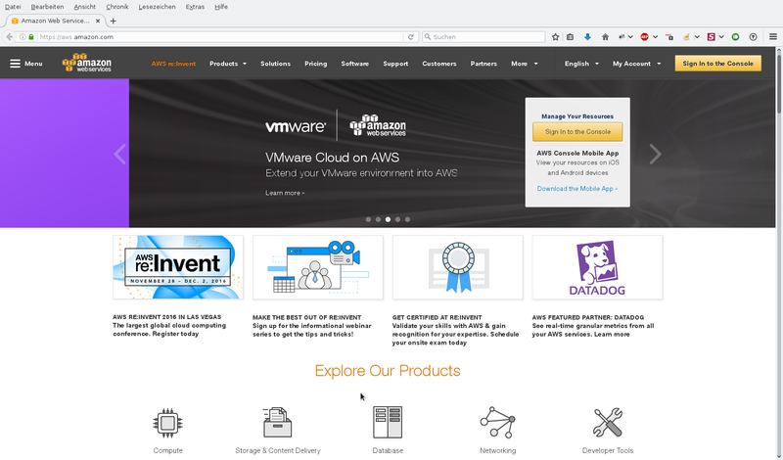Close the Amazon Web Services tab

click(98, 21)
